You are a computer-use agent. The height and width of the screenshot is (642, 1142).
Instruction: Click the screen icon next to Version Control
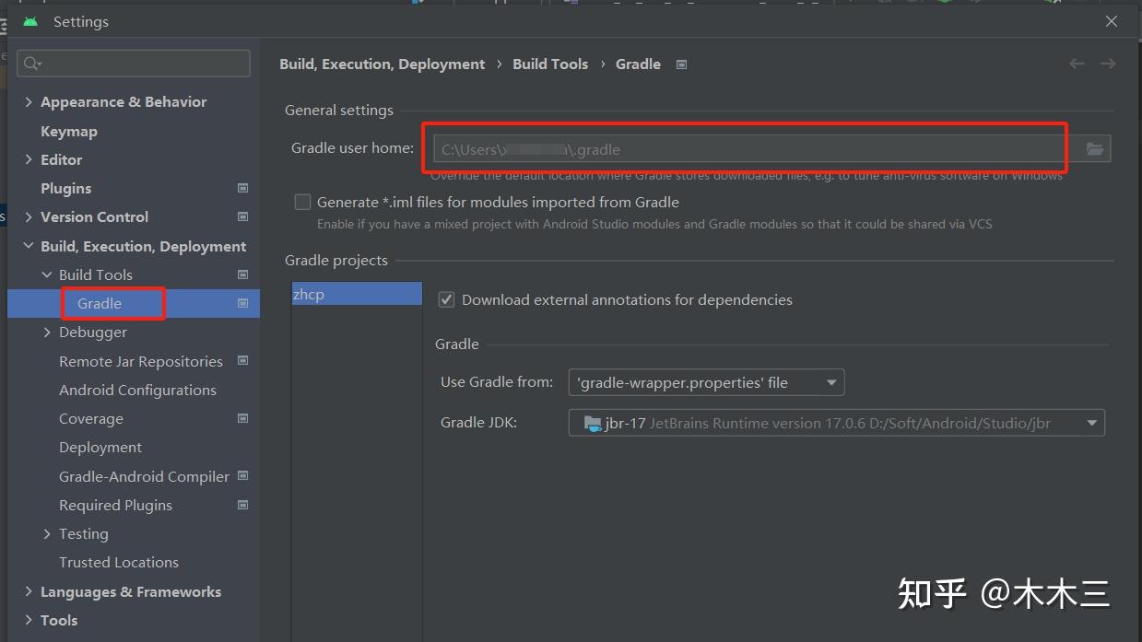click(242, 216)
